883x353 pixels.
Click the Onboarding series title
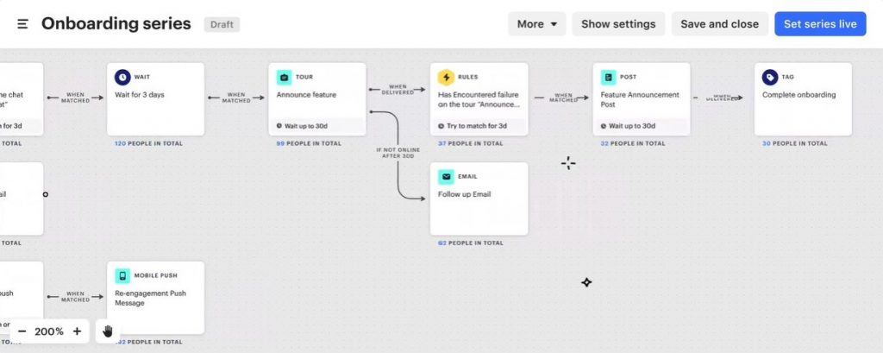[x=116, y=24]
